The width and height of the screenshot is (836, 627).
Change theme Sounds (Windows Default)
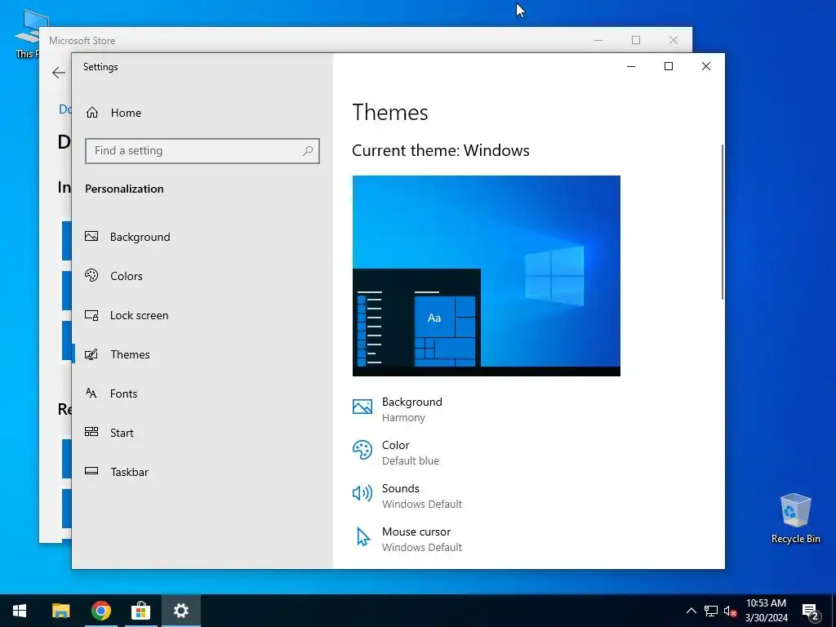pos(407,496)
